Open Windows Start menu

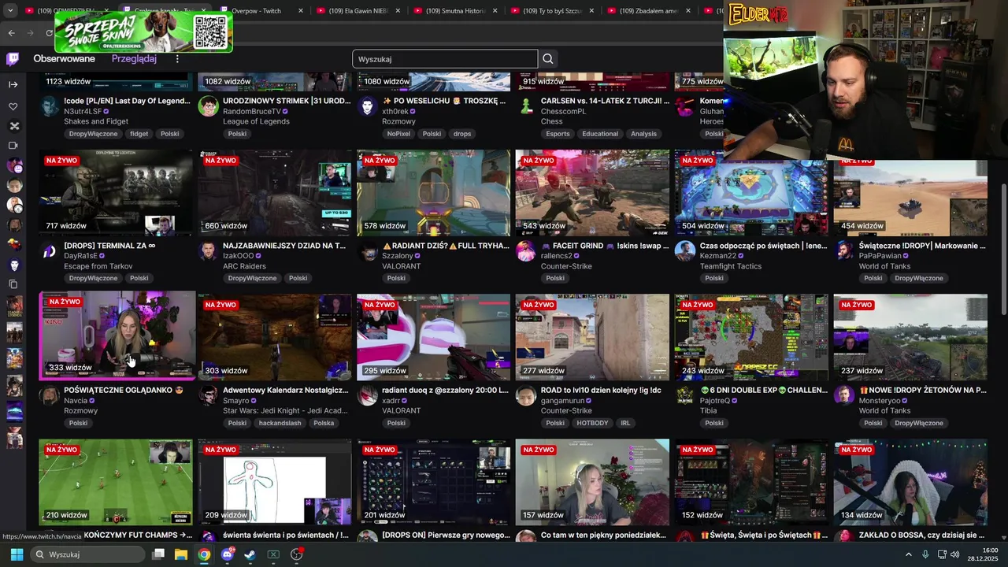coord(17,554)
